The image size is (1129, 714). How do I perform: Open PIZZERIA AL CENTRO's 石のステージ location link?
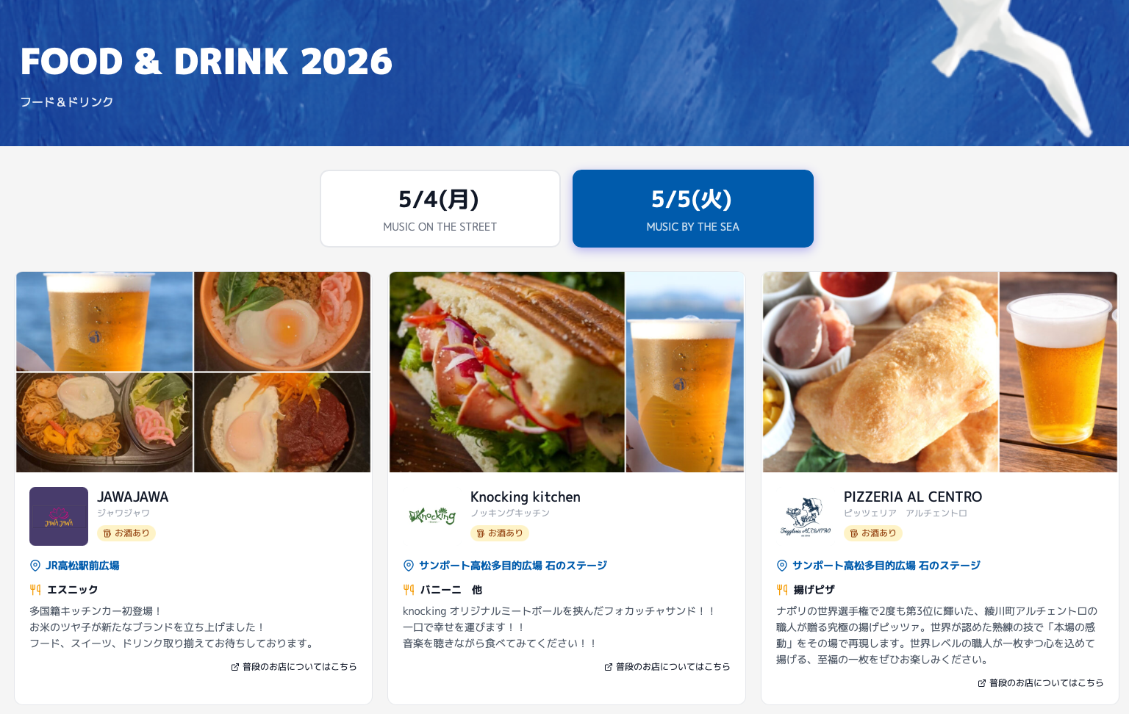tap(886, 566)
